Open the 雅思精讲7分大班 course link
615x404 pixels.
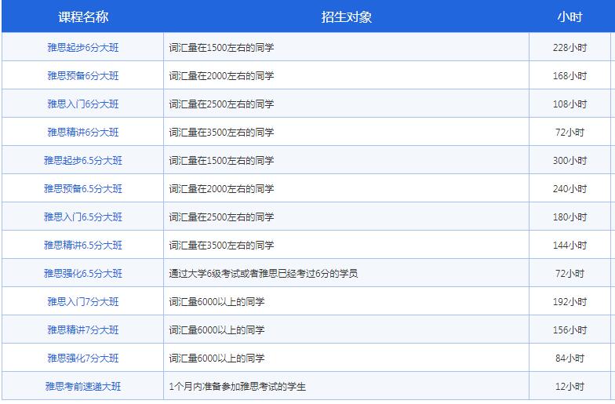(x=83, y=329)
